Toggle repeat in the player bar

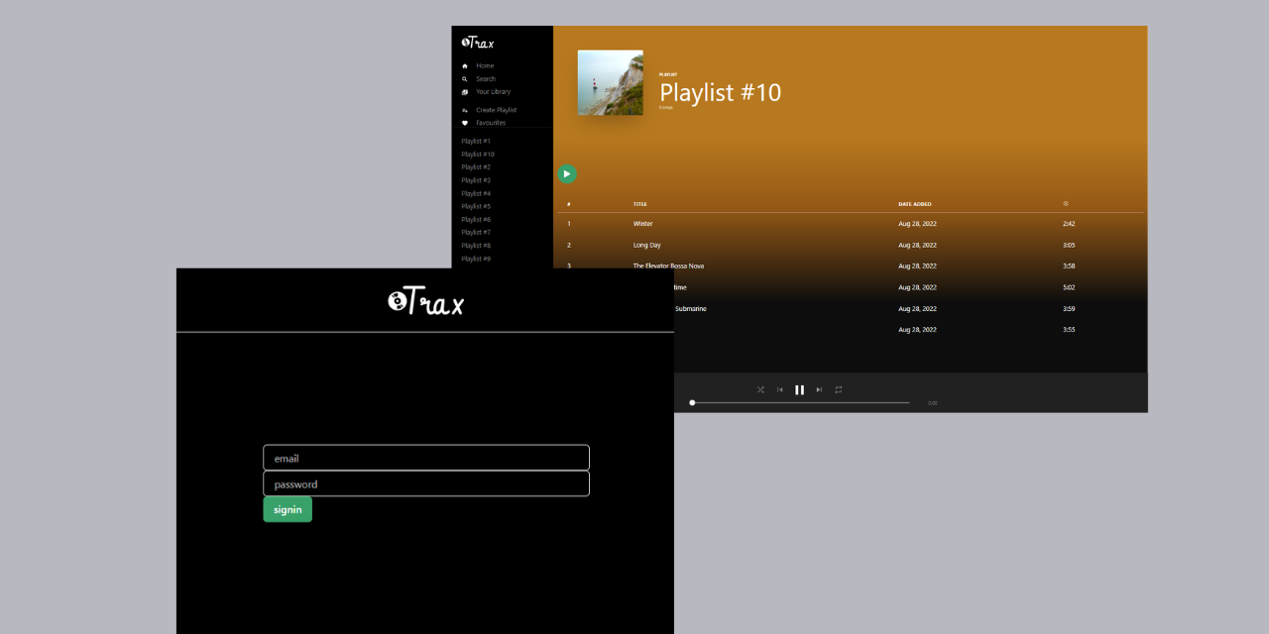tap(838, 389)
